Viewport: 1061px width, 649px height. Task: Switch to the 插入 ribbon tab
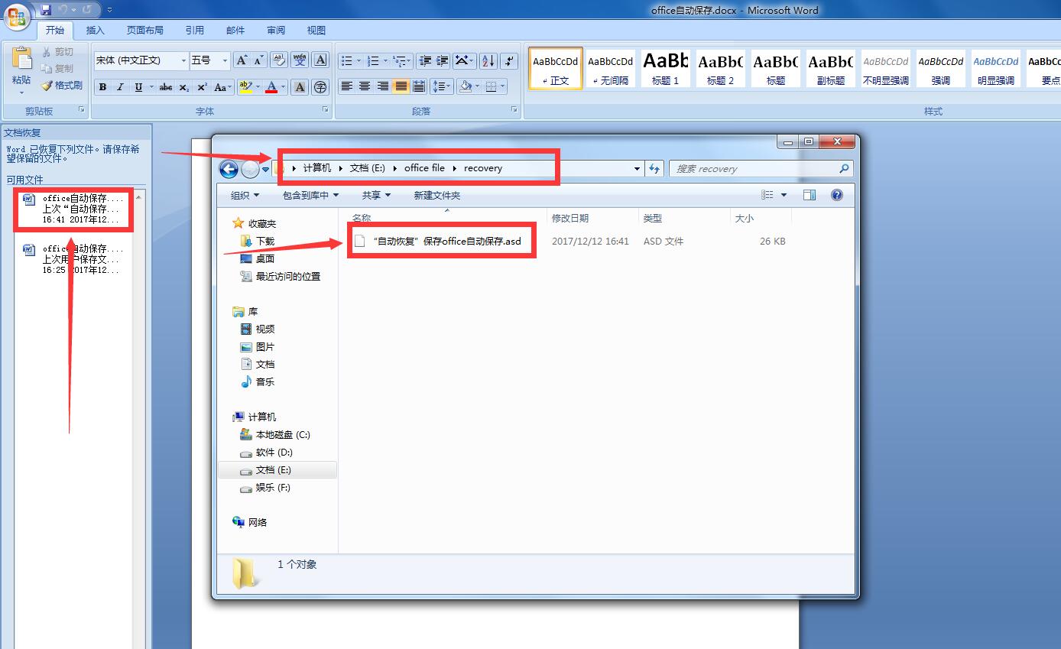tap(96, 31)
